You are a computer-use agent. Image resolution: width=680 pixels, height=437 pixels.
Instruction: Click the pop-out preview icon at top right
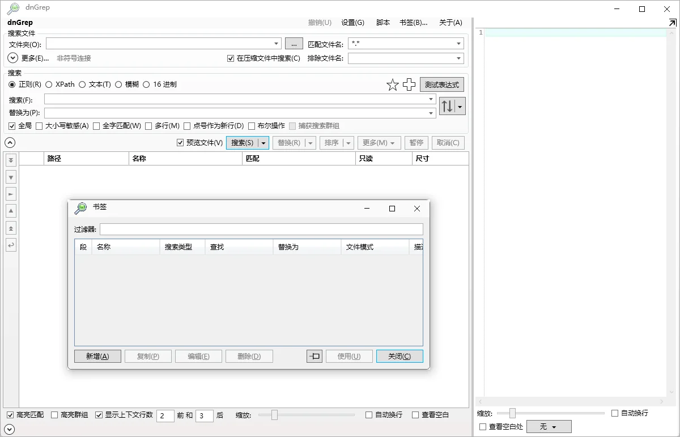tap(673, 23)
